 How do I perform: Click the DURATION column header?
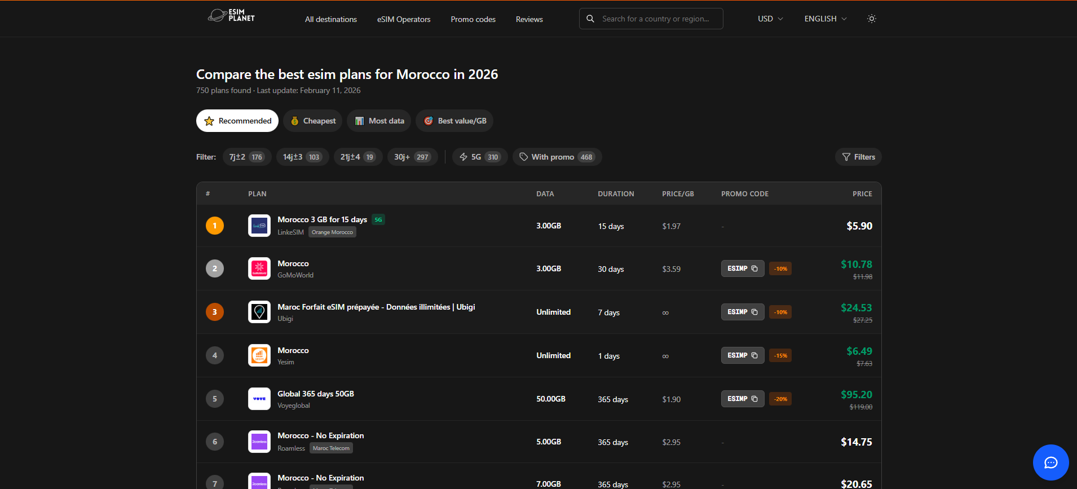[616, 194]
